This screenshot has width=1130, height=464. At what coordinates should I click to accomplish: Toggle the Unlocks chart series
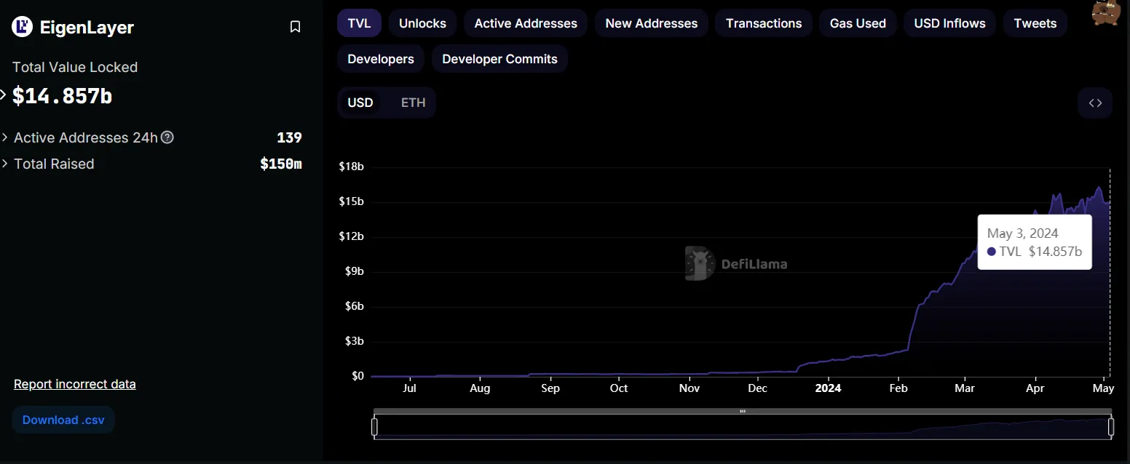422,23
